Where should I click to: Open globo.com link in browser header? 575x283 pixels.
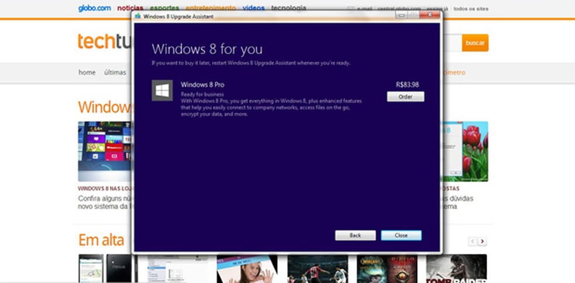[94, 8]
